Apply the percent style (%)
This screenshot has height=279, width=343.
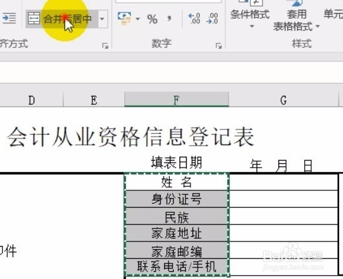(152, 19)
